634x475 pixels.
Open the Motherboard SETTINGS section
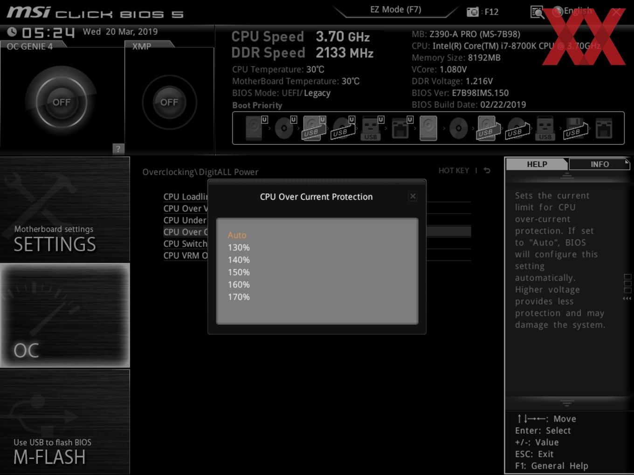point(65,209)
